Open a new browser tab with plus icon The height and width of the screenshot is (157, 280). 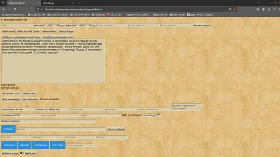coord(79,3)
